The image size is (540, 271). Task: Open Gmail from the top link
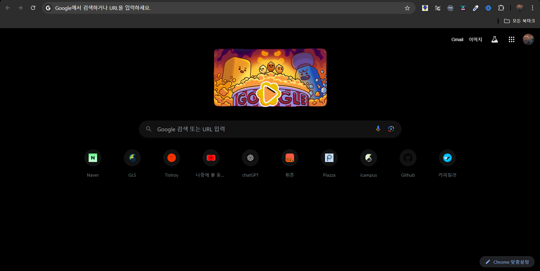click(457, 39)
